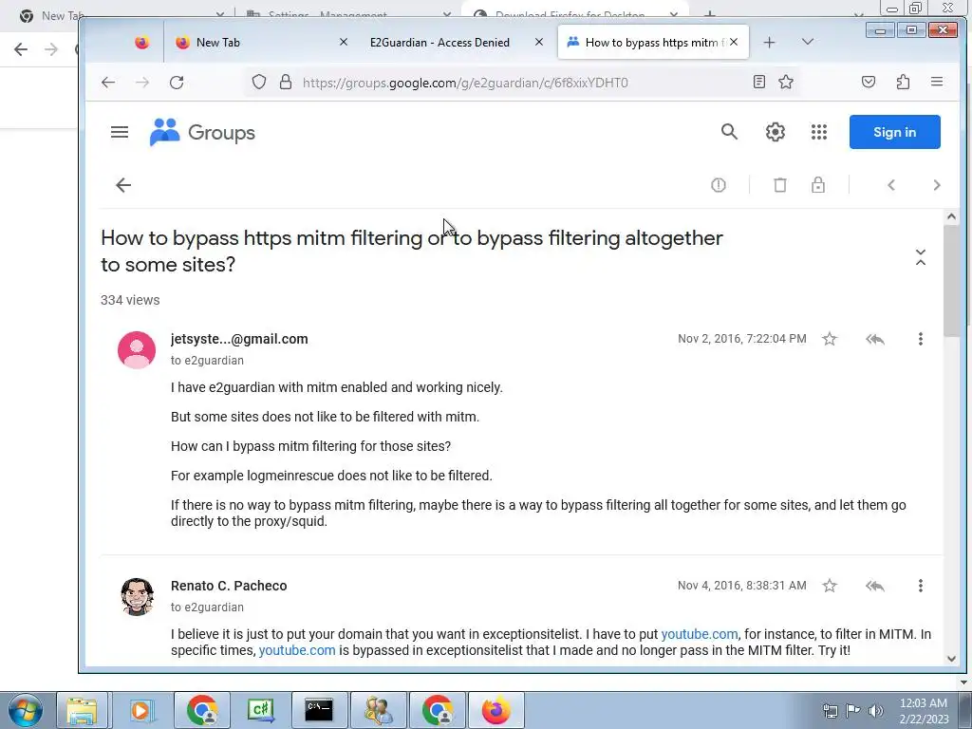
Task: Close the How to bypass https tab
Action: (x=734, y=42)
